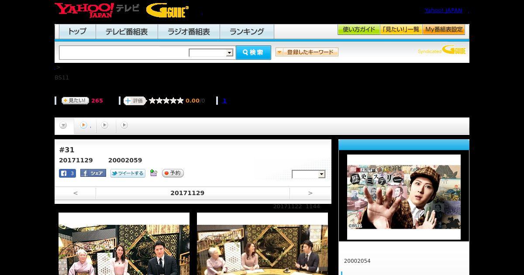The image size is (524, 275).
Task: Open the right studio photo thumbnail
Action: [x=262, y=244]
